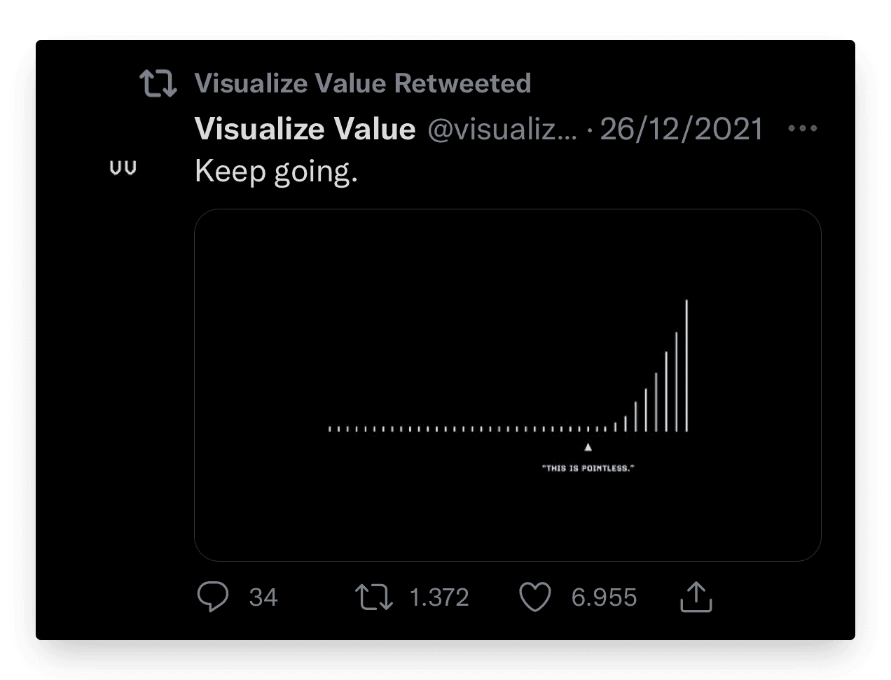Click the reply count 34
Viewport: 891px width, 680px height.
(263, 597)
